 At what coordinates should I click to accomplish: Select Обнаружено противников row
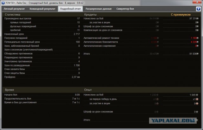tap(42, 53)
